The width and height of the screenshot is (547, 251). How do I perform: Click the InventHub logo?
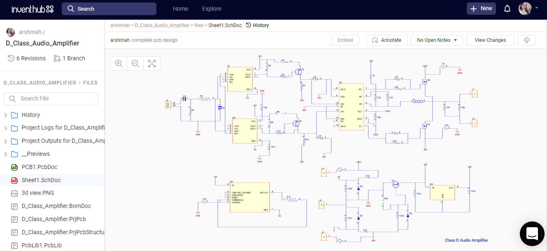[33, 8]
